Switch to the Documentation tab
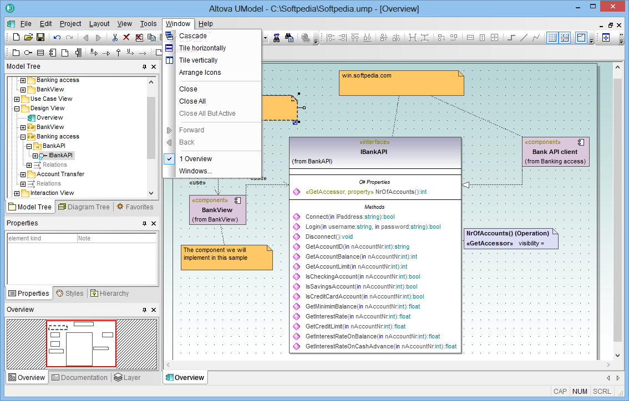629x401 pixels. [80, 378]
